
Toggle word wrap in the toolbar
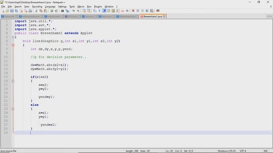[95, 11]
